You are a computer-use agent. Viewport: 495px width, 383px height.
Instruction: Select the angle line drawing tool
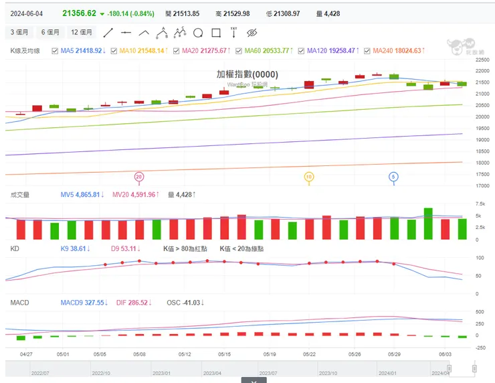144,33
